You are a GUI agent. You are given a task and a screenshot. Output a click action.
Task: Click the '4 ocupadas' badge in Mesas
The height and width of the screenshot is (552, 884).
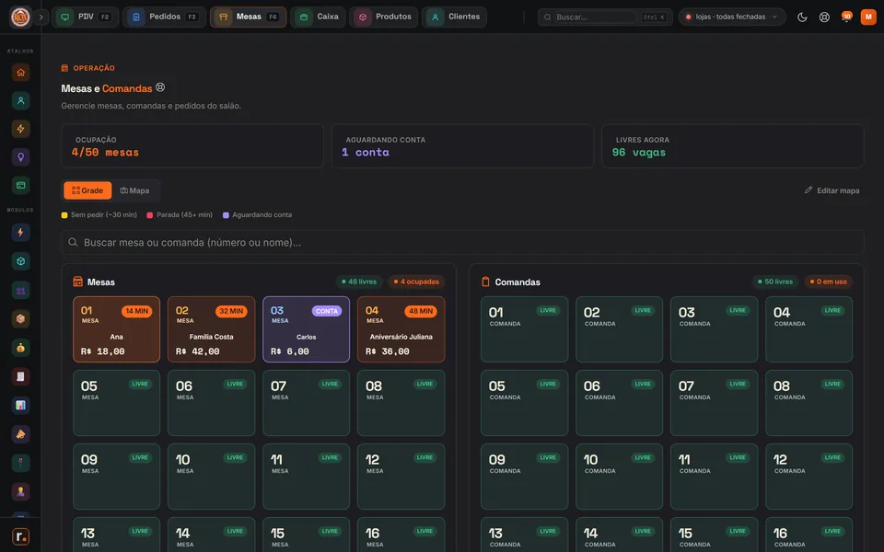416,282
